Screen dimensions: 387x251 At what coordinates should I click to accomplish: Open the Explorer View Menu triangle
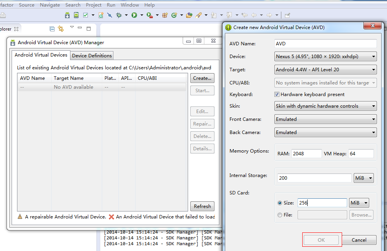click(x=72, y=27)
